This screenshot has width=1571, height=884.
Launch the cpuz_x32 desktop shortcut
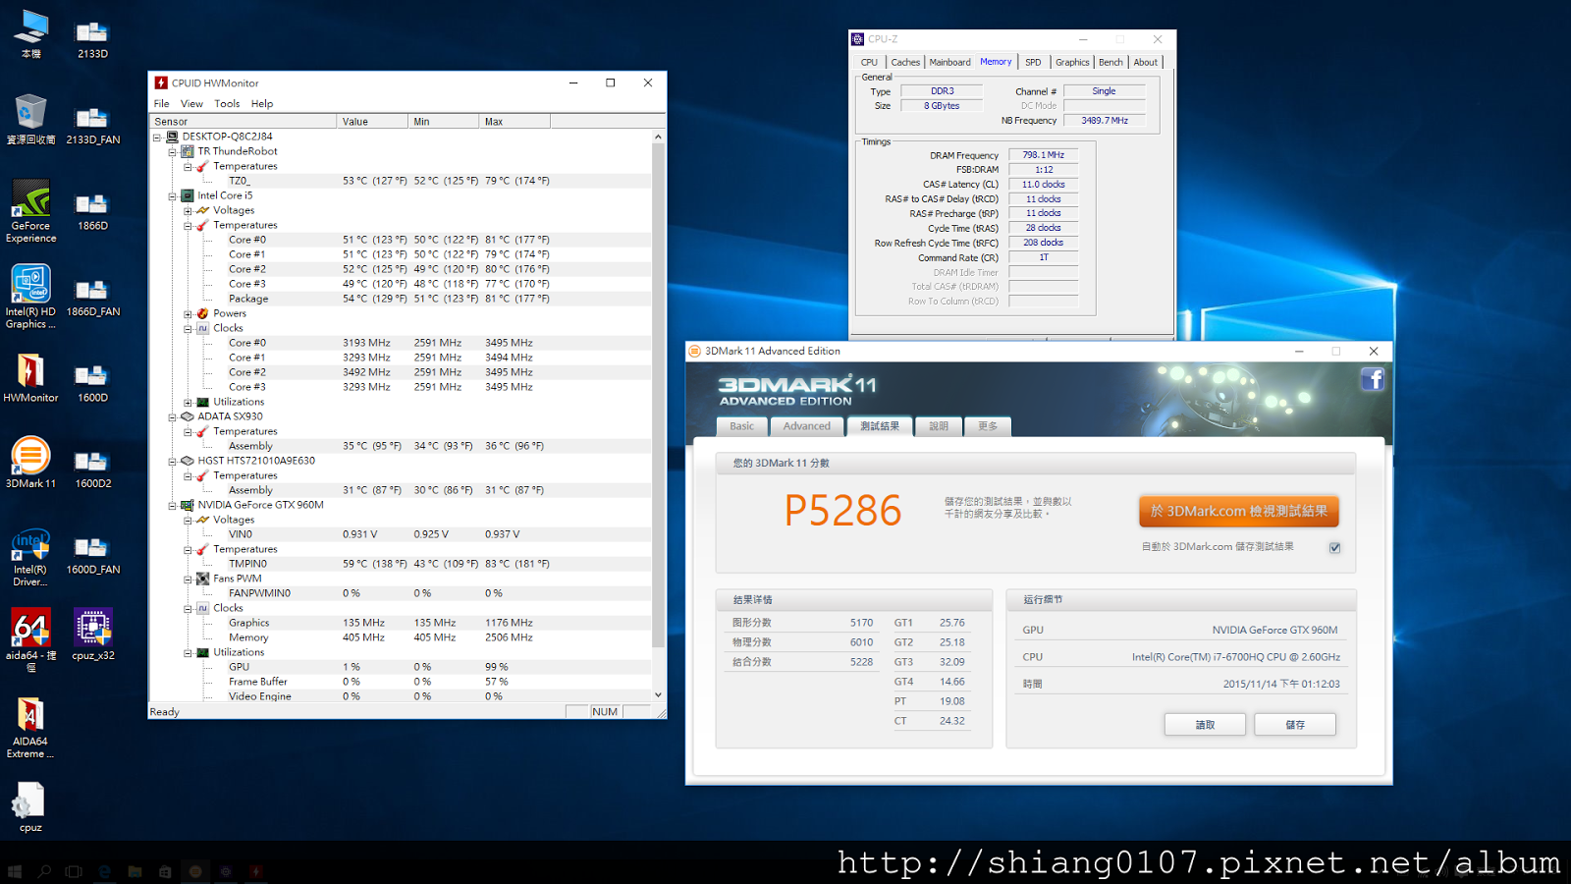pos(93,635)
